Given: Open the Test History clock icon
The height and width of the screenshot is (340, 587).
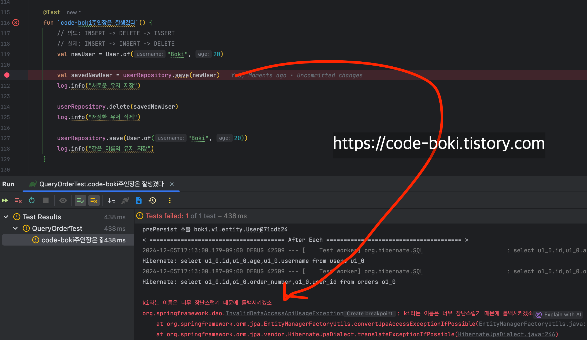Looking at the screenshot, I should click(x=152, y=201).
